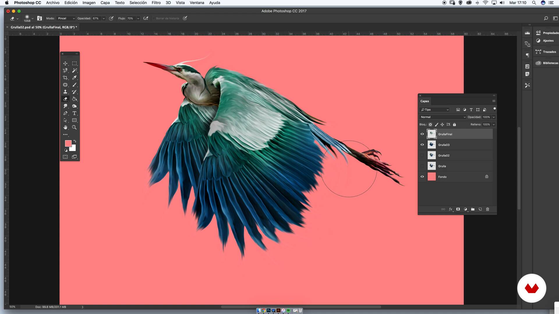Open Relleno 100% dropdown arrow

(494, 124)
